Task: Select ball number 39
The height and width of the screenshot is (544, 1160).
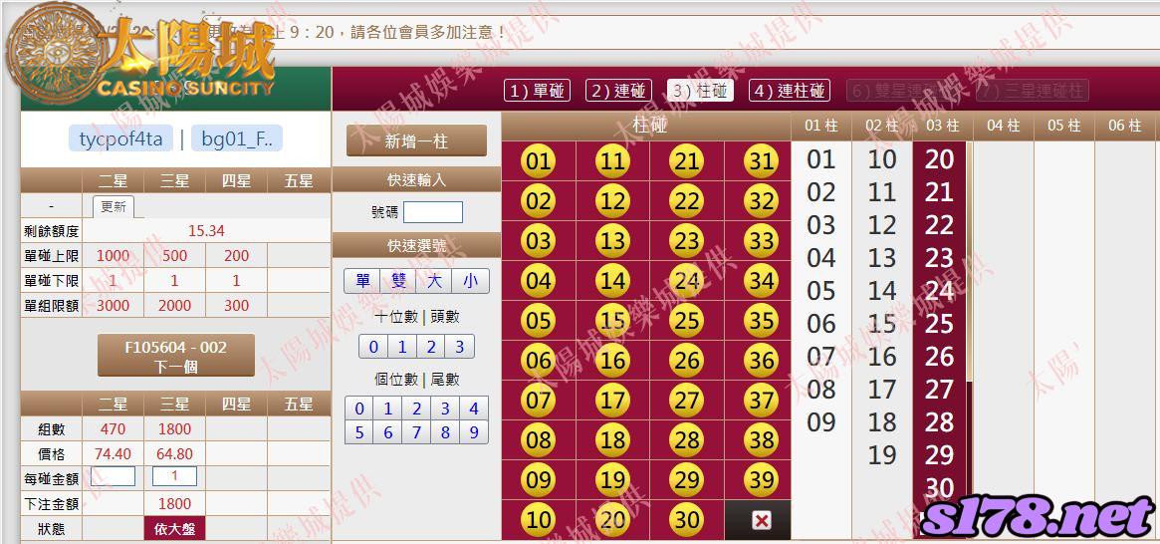Action: (x=761, y=480)
